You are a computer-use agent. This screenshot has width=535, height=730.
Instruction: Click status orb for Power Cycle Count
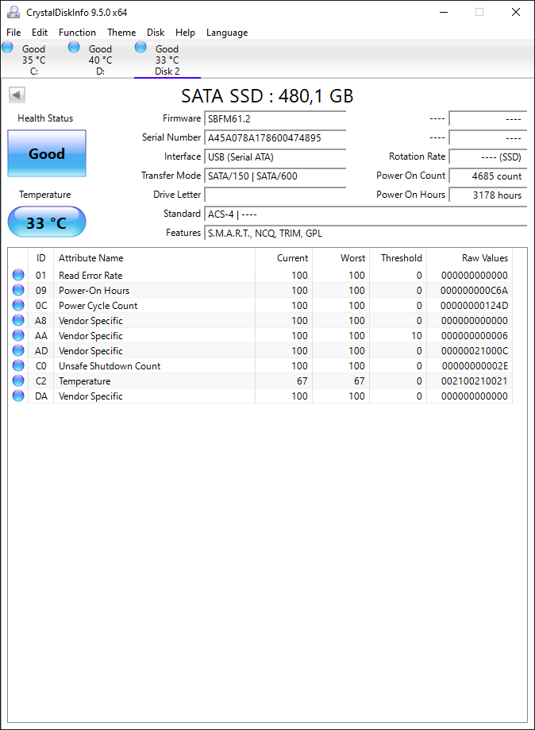(x=18, y=305)
